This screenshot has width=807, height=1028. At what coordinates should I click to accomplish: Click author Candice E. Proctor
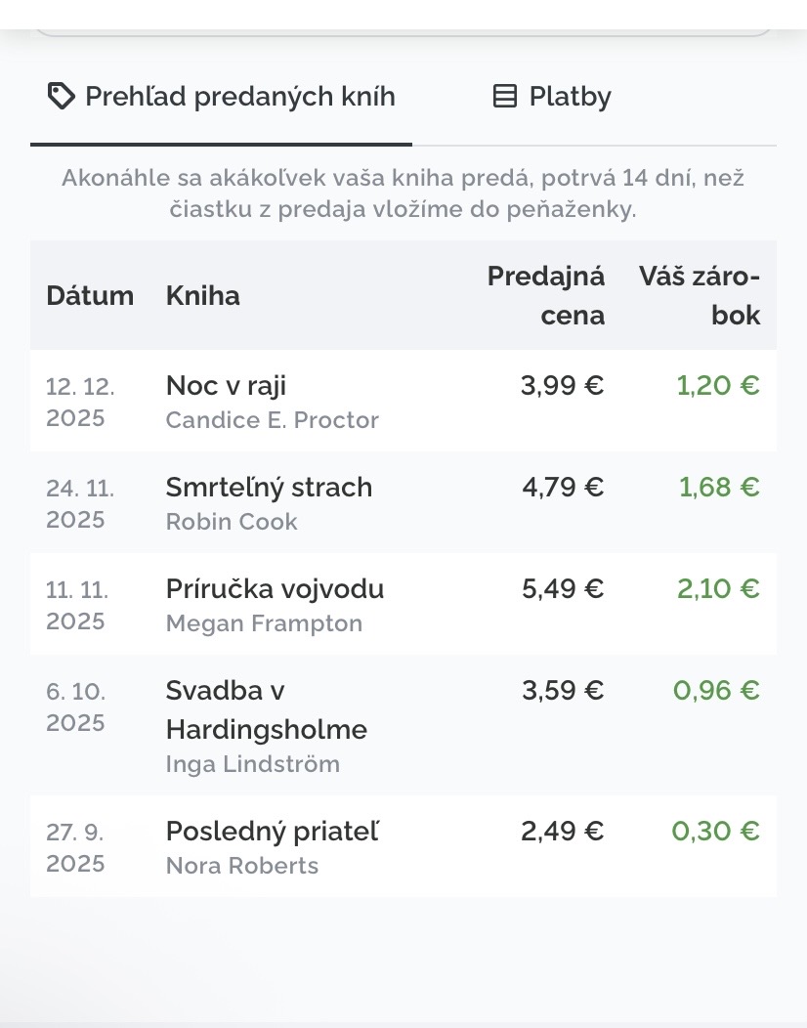pyautogui.click(x=272, y=420)
